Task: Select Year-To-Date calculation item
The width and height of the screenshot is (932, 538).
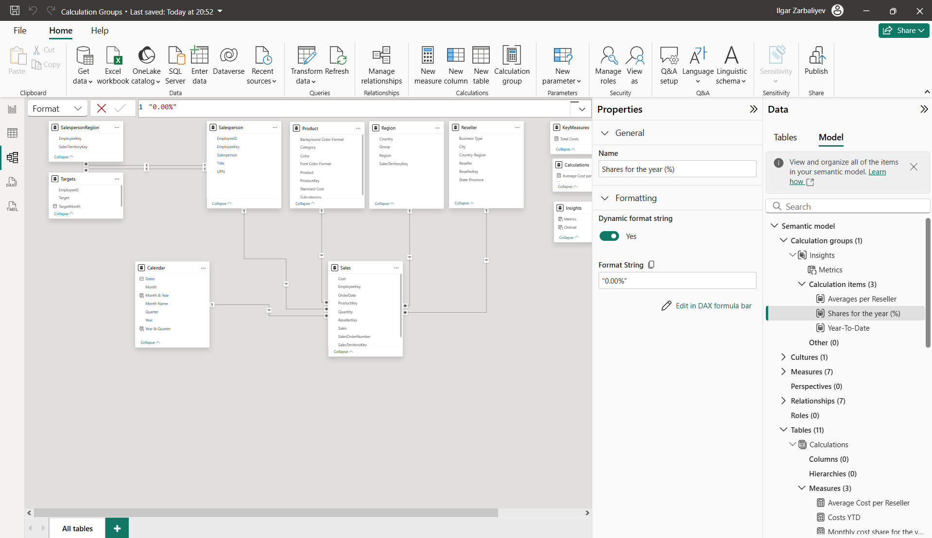Action: [848, 328]
